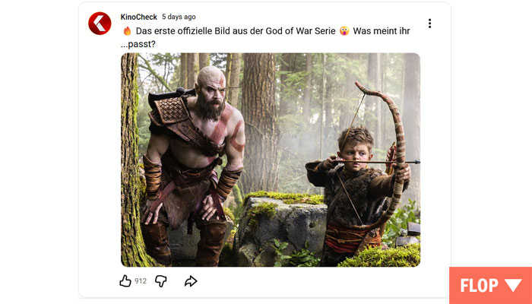Enlarge the God of War series image
This screenshot has width=532, height=304.
(x=271, y=160)
